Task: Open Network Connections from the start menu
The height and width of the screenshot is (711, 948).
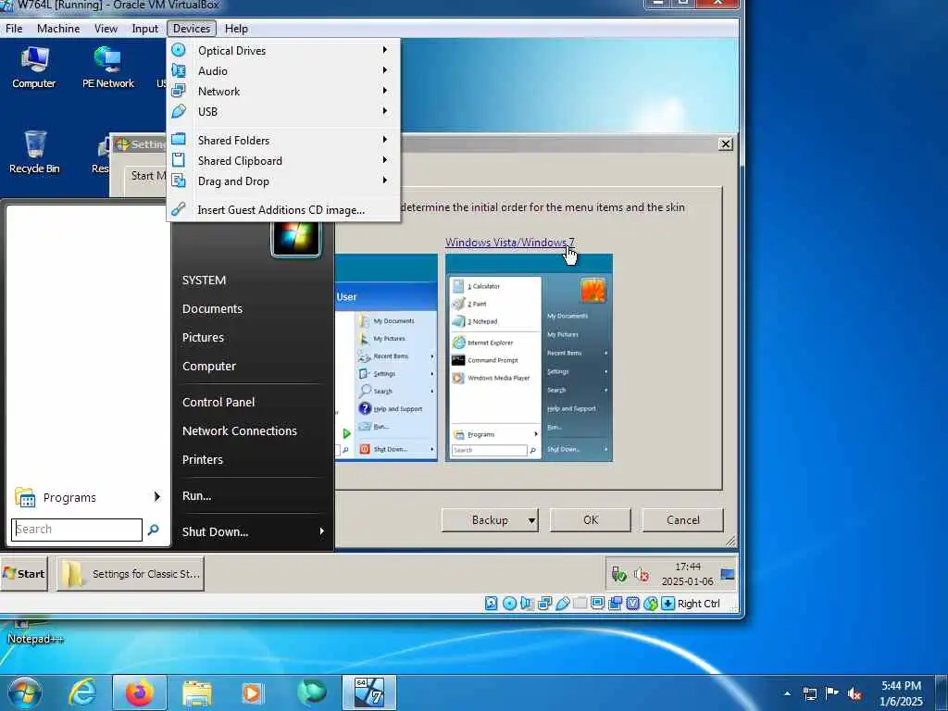Action: click(x=240, y=431)
